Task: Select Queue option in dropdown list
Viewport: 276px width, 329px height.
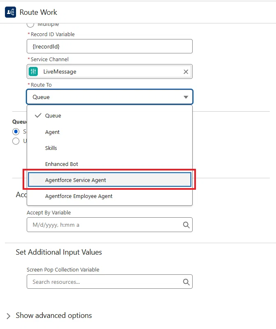Action: [110, 115]
